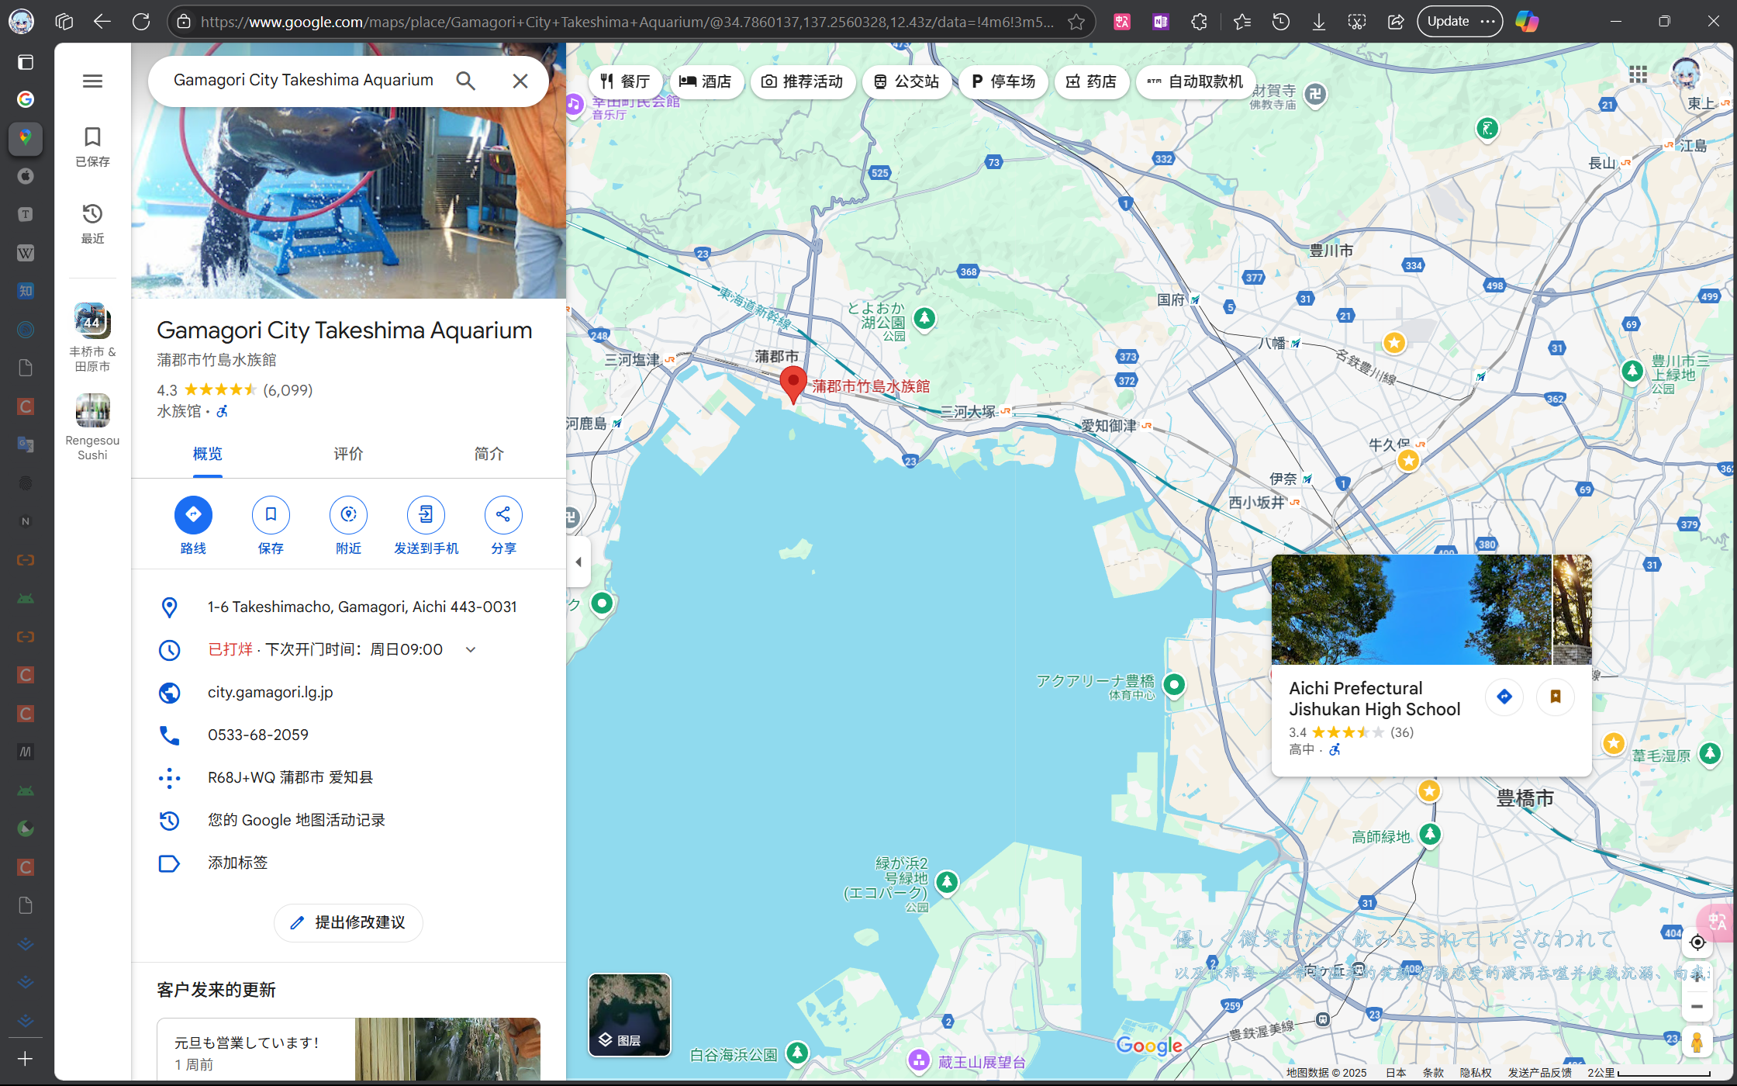Open browser extensions puzzle icon
This screenshot has height=1086, width=1737.
tap(1199, 22)
